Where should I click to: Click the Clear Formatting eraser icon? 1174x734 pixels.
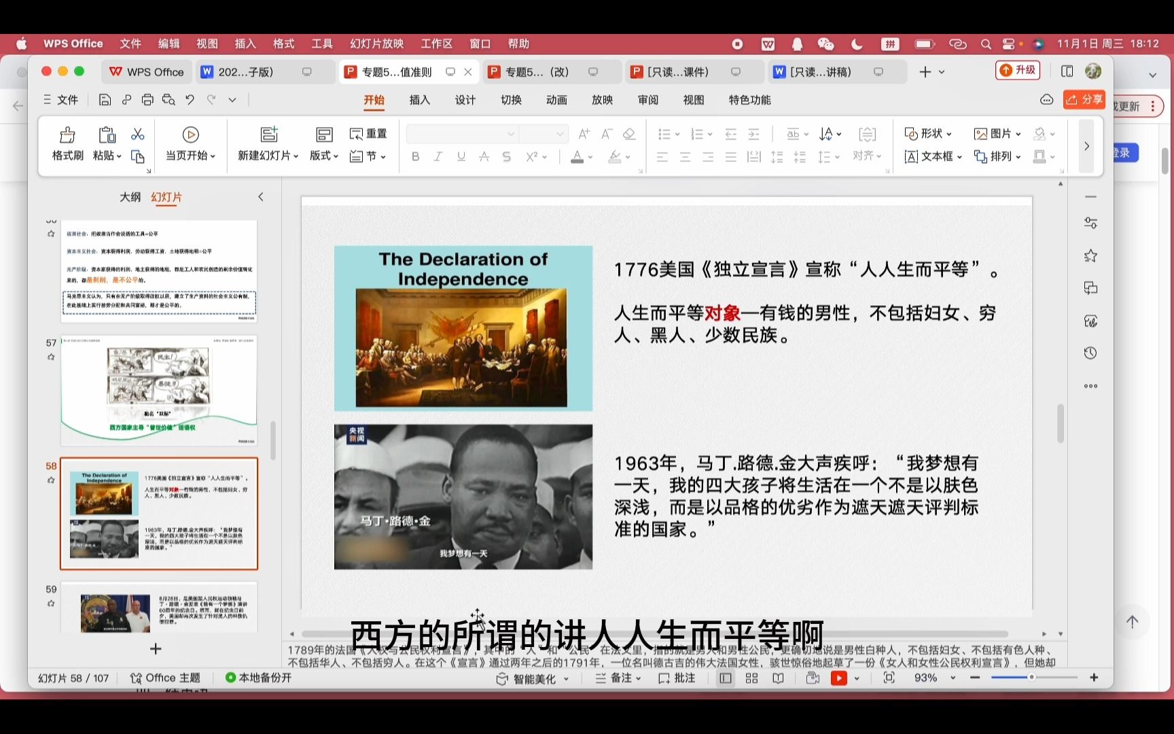(x=629, y=134)
